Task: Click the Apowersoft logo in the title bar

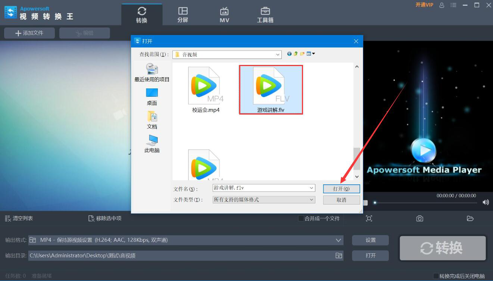Action: [x=10, y=13]
